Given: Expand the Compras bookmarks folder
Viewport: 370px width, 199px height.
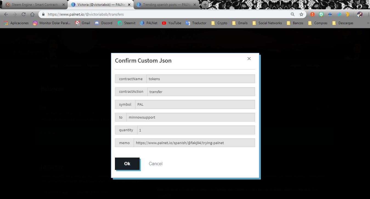Looking at the screenshot, I should click(318, 23).
